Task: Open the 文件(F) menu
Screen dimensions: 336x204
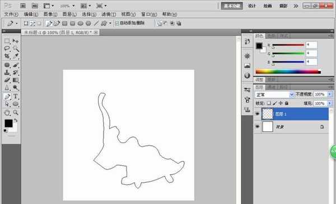Action: tap(11, 15)
